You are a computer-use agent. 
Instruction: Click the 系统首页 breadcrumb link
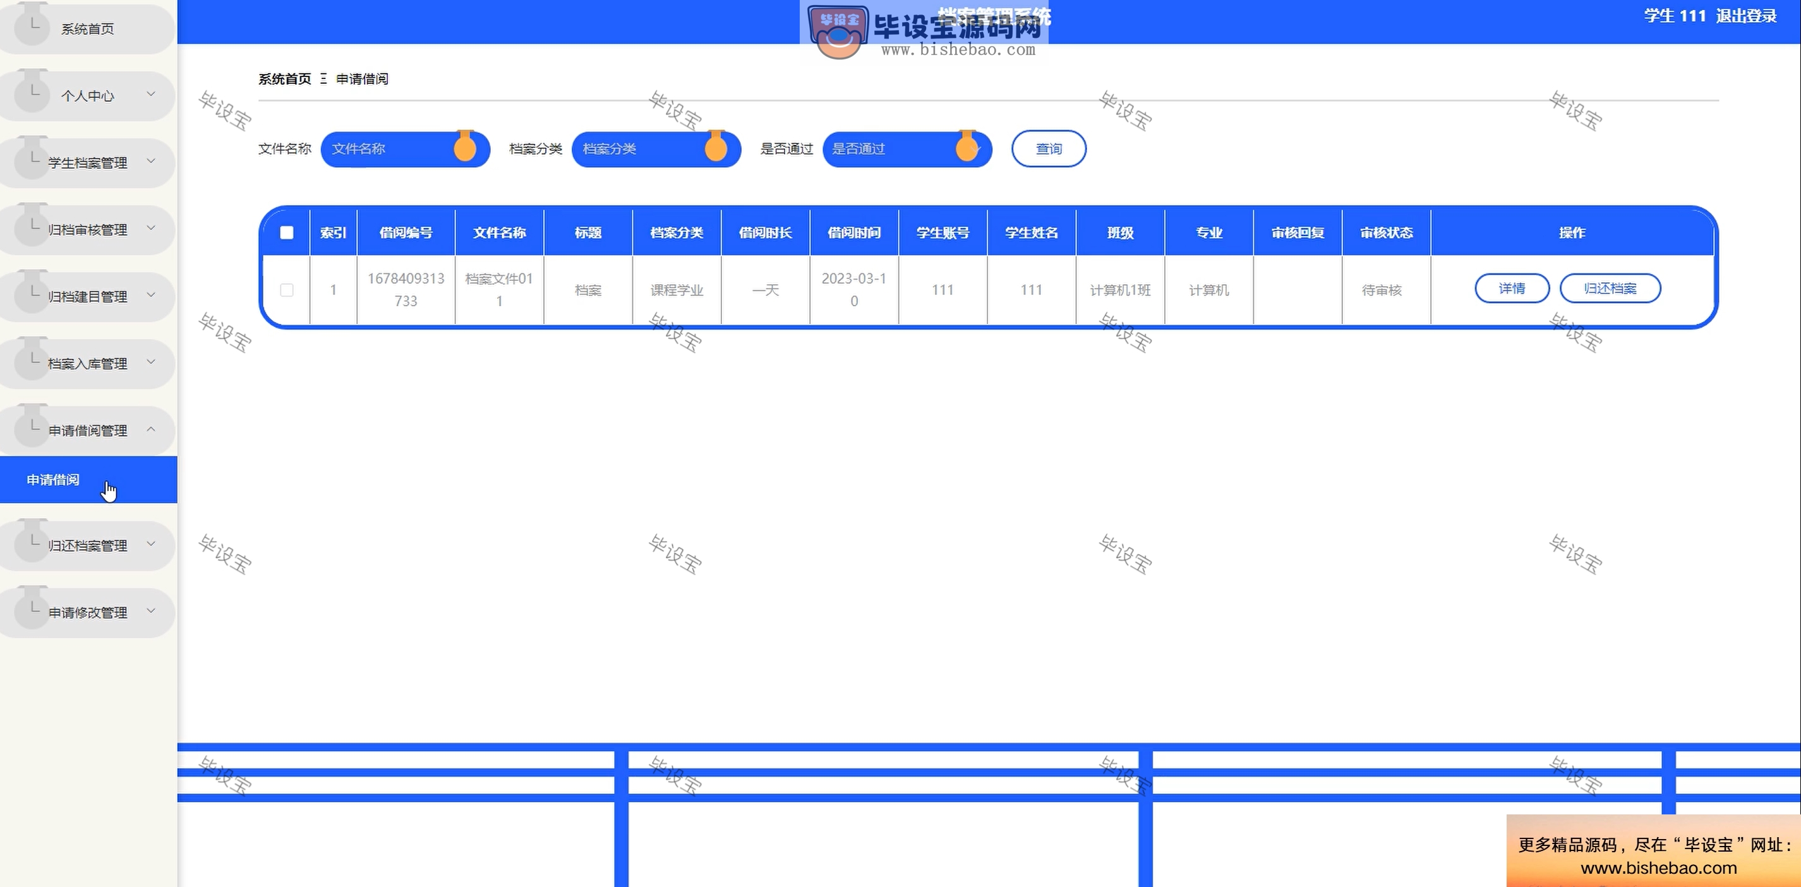[x=284, y=79]
